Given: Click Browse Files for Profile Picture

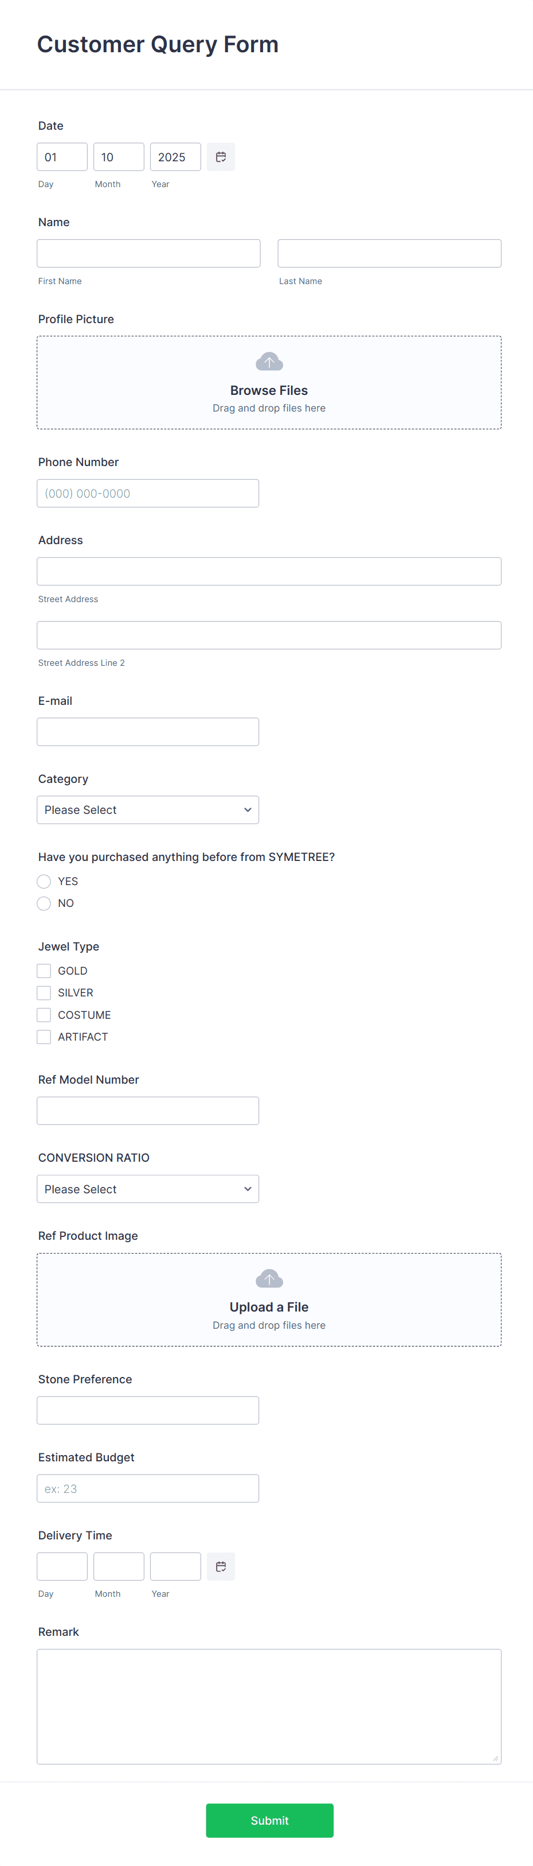Looking at the screenshot, I should pyautogui.click(x=269, y=390).
